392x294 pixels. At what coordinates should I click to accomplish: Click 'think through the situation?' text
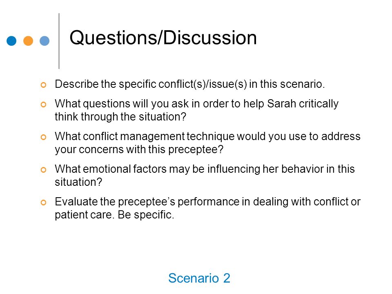pyautogui.click(x=120, y=117)
